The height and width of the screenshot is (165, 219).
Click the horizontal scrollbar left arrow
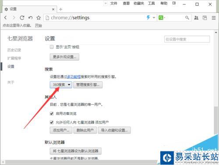pos(3,162)
